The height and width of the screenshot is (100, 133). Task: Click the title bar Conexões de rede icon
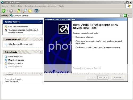click(2, 2)
